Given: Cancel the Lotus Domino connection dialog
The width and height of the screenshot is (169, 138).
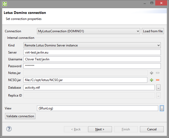Looking at the screenshot, I should 152,129.
